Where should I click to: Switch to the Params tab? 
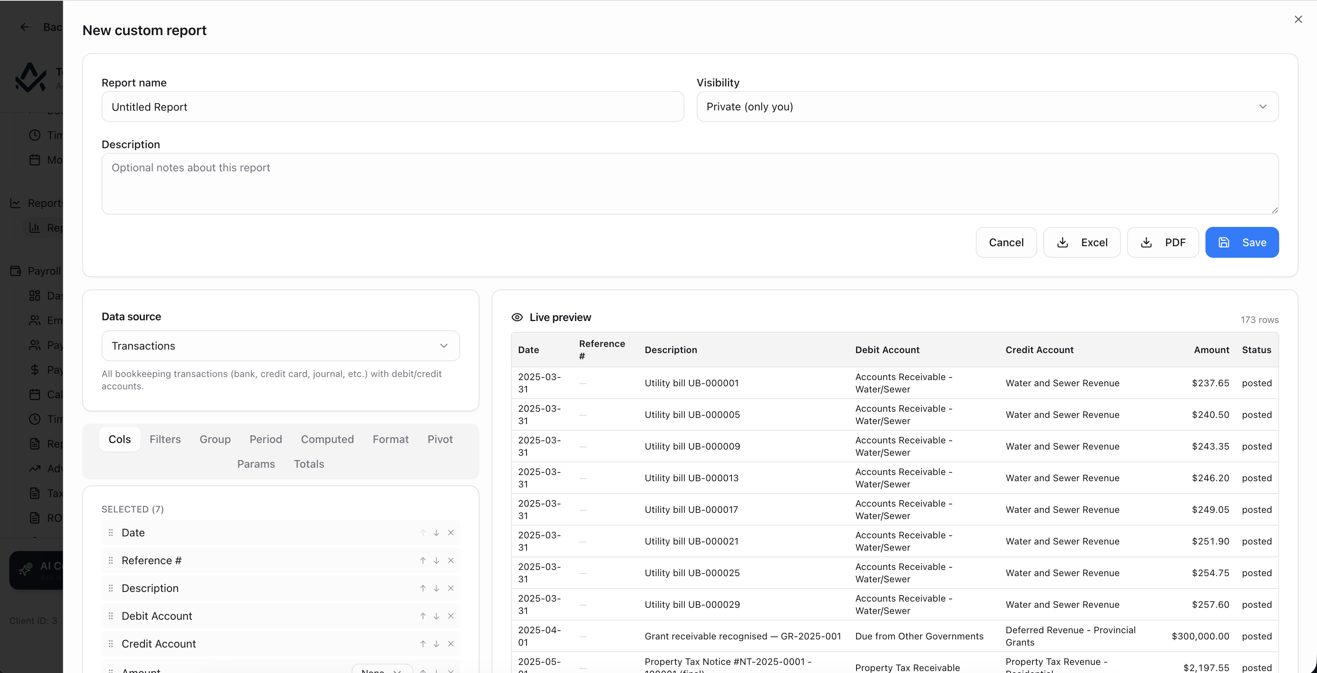tap(256, 463)
